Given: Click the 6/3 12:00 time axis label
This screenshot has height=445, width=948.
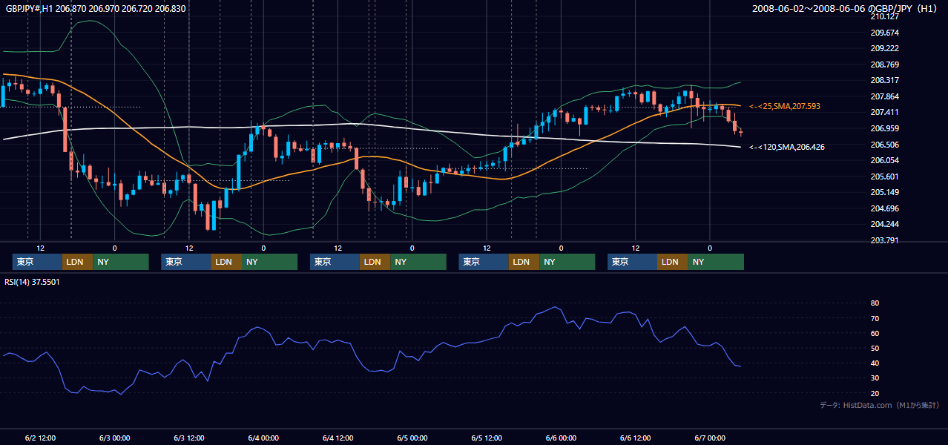Looking at the screenshot, I should [x=189, y=438].
